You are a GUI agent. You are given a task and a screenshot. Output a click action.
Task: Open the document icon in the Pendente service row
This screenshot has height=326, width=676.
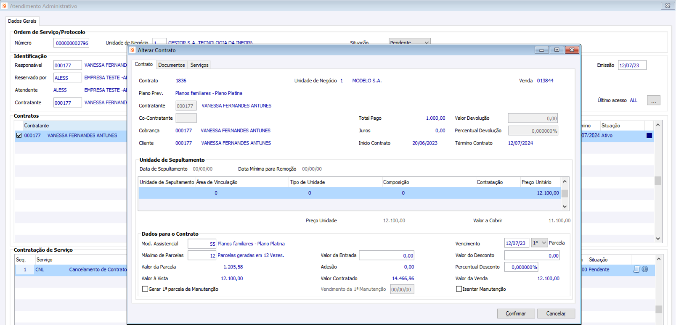tap(636, 269)
